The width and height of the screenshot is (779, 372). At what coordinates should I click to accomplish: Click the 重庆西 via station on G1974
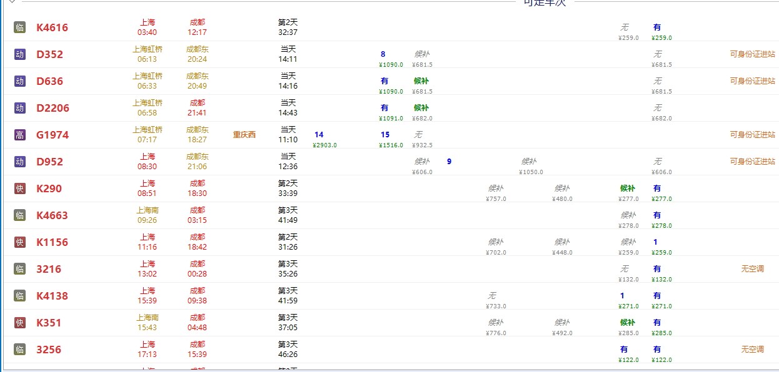244,135
